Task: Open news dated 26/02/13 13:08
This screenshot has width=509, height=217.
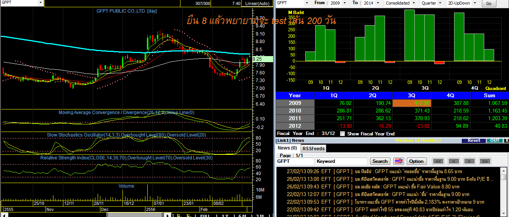Action: (x=391, y=179)
